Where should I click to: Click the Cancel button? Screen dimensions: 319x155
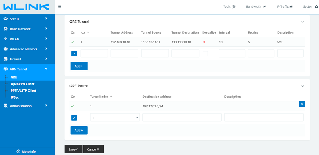tap(93, 149)
